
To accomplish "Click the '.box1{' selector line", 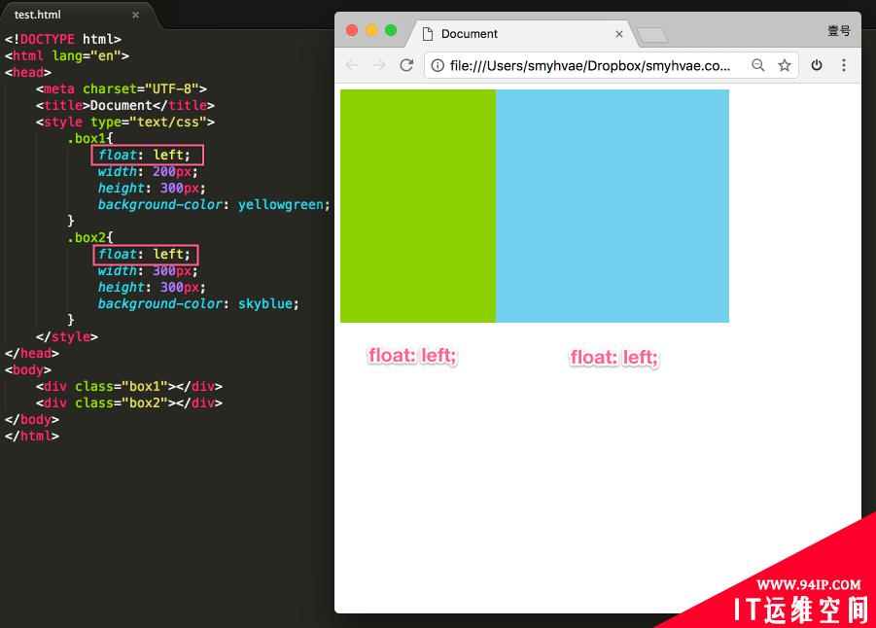I will click(x=90, y=139).
